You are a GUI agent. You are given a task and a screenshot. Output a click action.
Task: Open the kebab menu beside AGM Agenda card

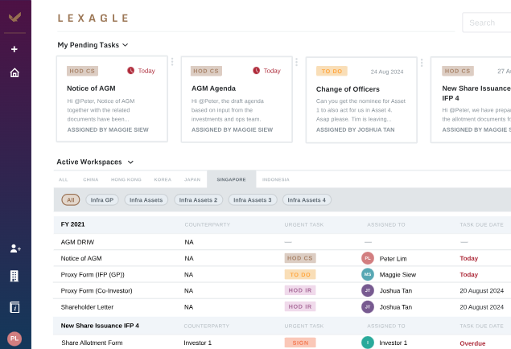(x=297, y=62)
